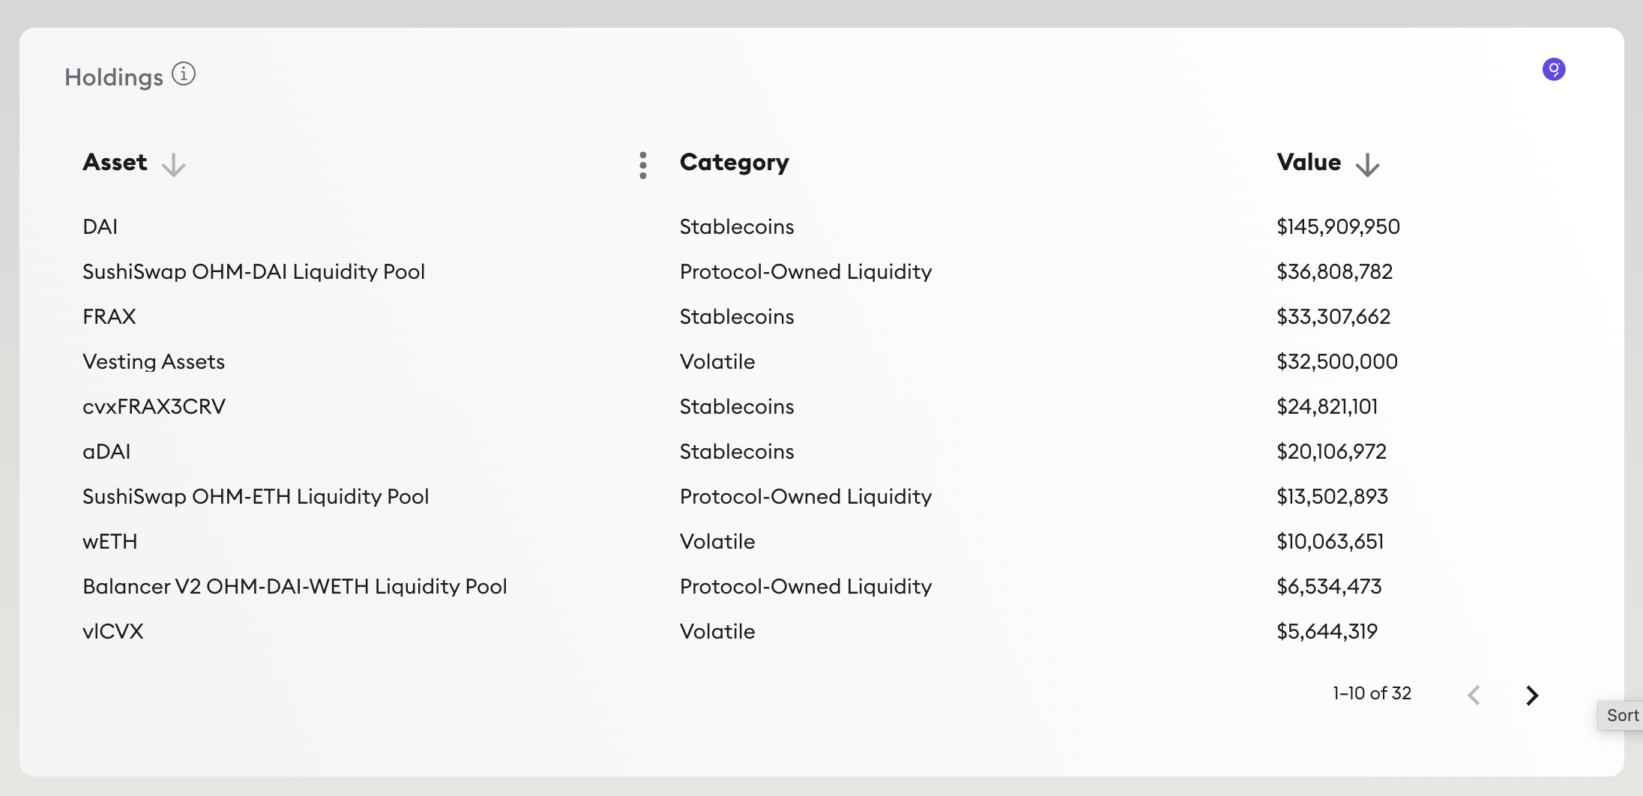Click The Graph logo badge
1643x796 pixels.
coord(1554,69)
